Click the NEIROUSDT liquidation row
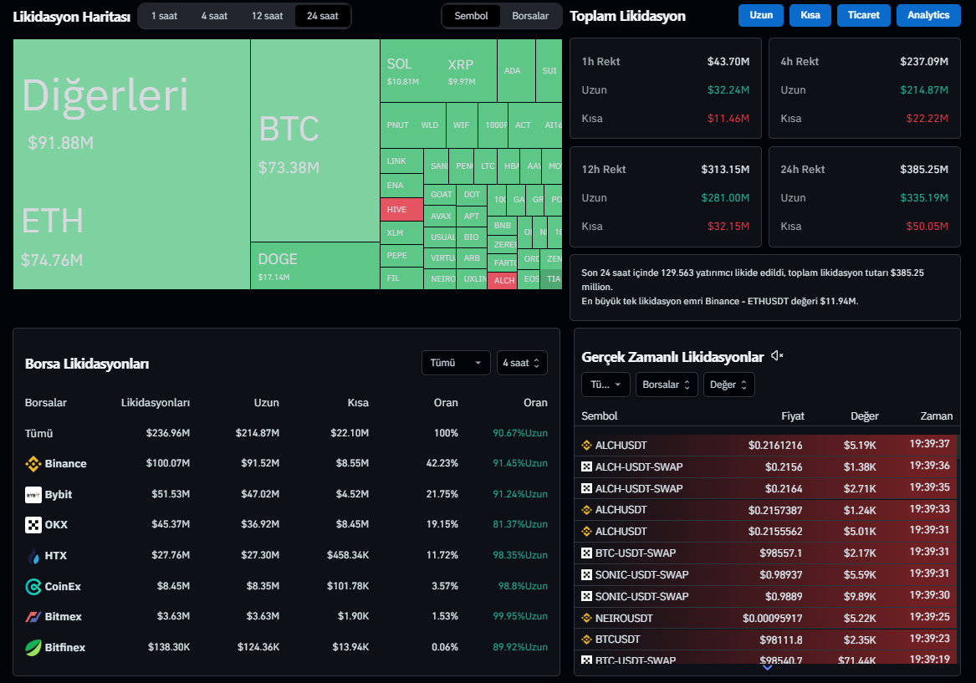Viewport: 976px width, 683px height. point(766,619)
